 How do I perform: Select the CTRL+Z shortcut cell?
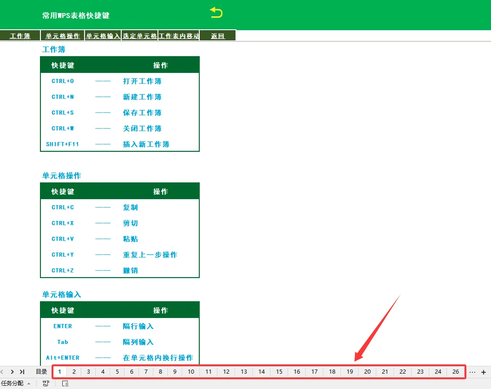point(63,270)
